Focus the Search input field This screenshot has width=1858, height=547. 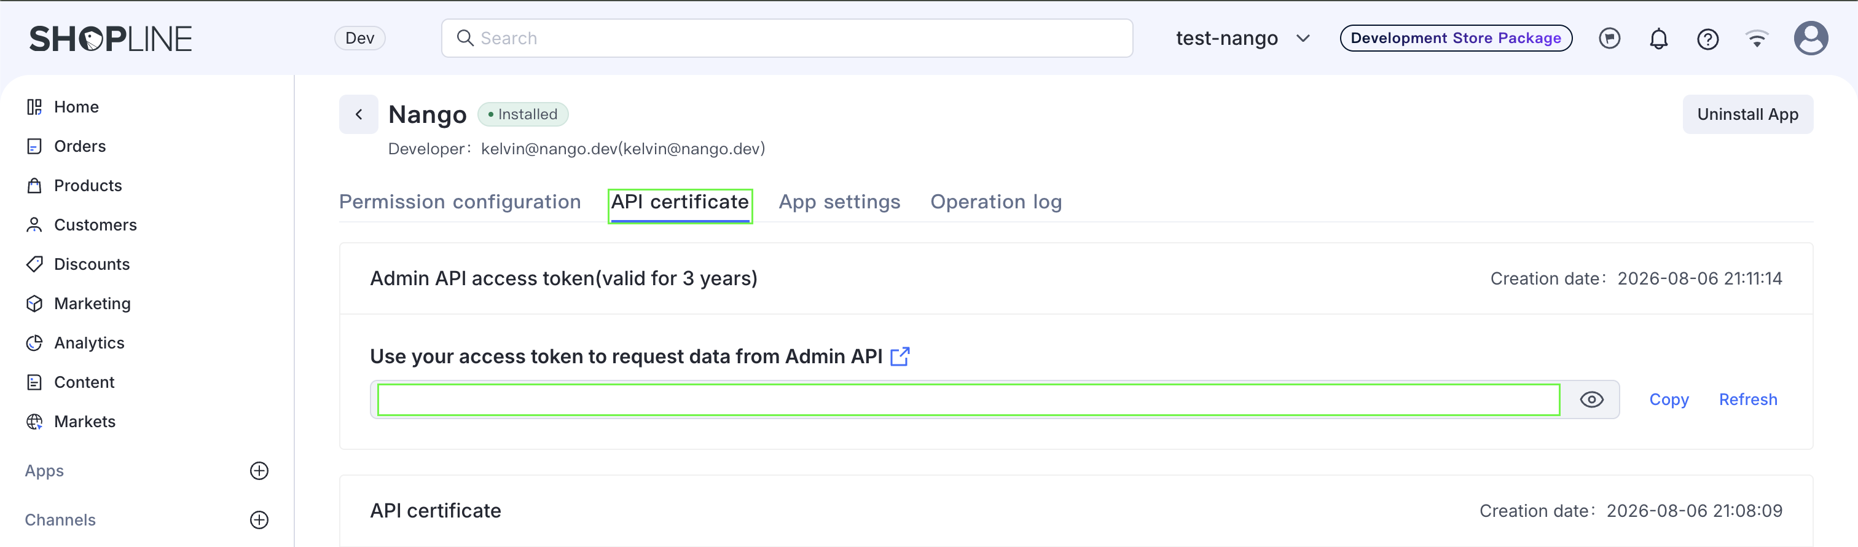(787, 38)
